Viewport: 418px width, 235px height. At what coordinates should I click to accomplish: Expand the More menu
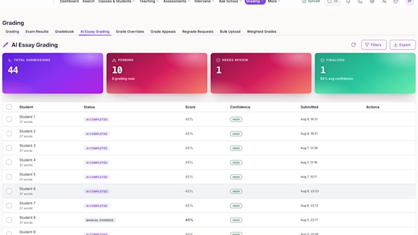click(x=274, y=1)
